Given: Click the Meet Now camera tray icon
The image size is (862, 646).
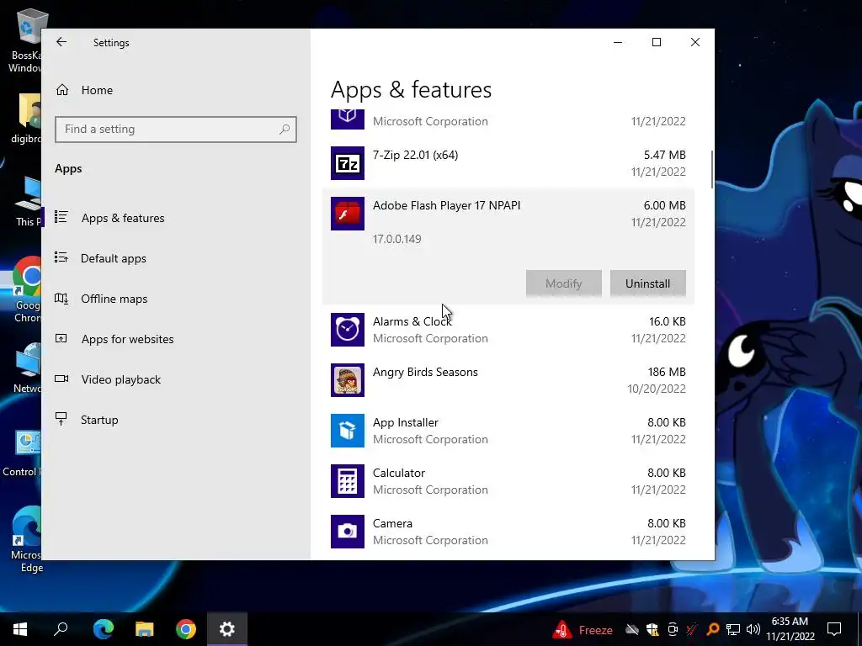Looking at the screenshot, I should (673, 629).
